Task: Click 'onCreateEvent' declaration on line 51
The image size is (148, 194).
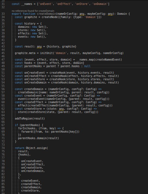Action: (x=35, y=73)
